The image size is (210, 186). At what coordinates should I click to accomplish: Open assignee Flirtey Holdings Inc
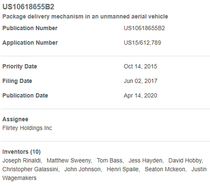tap(27, 128)
